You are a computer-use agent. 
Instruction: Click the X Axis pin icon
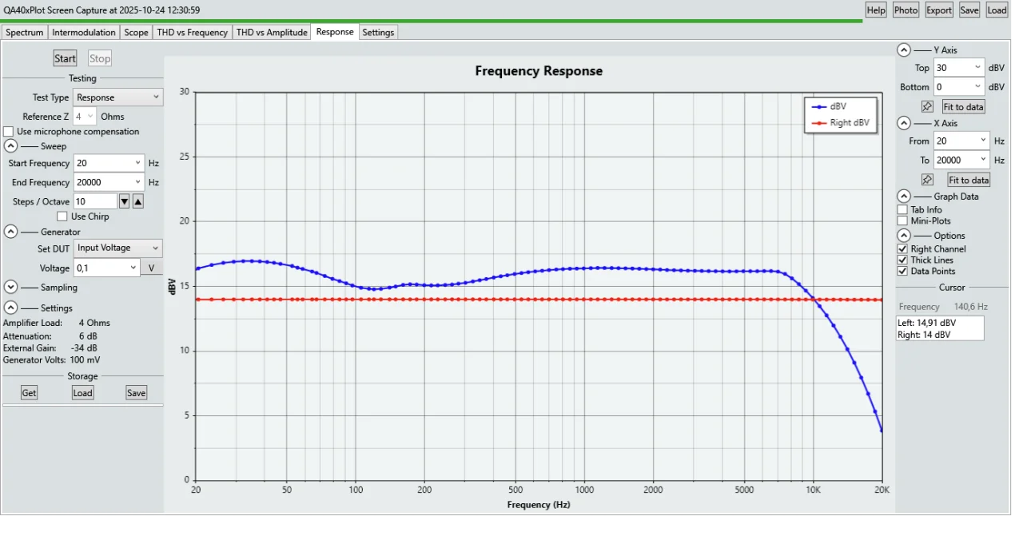pos(926,180)
